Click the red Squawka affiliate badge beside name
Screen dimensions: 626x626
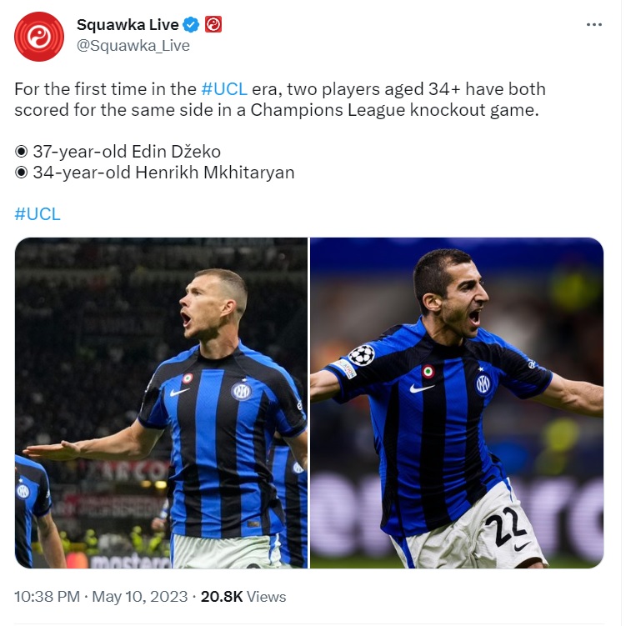[x=213, y=25]
